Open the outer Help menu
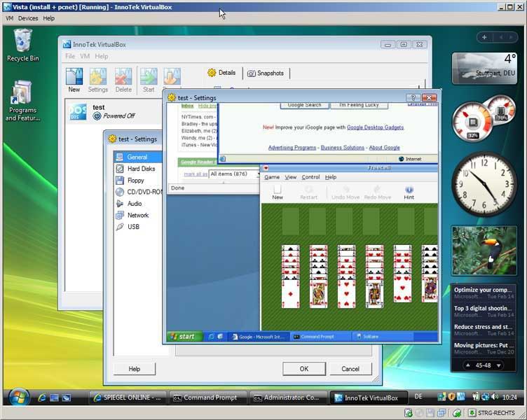The height and width of the screenshot is (420, 527). (49, 18)
